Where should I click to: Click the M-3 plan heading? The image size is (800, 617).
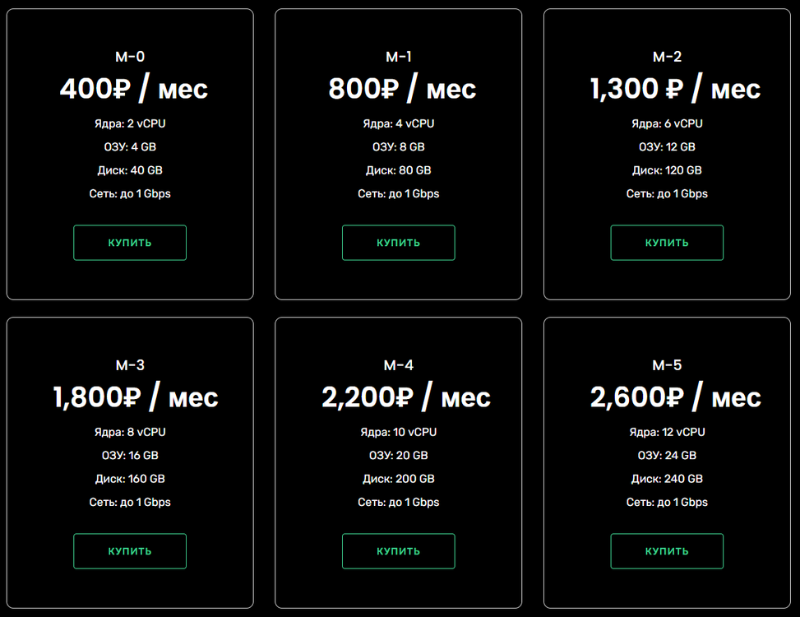pyautogui.click(x=130, y=365)
